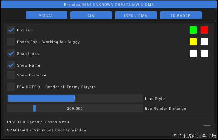Screen dimensions: 218x140
Task: Open the white Bones Esp color swatch
Action: pos(204,42)
